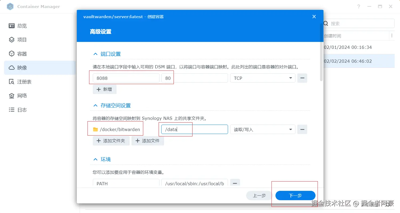Open the 读取/写入 permission dropdown
The width and height of the screenshot is (400, 213).
pos(263,129)
